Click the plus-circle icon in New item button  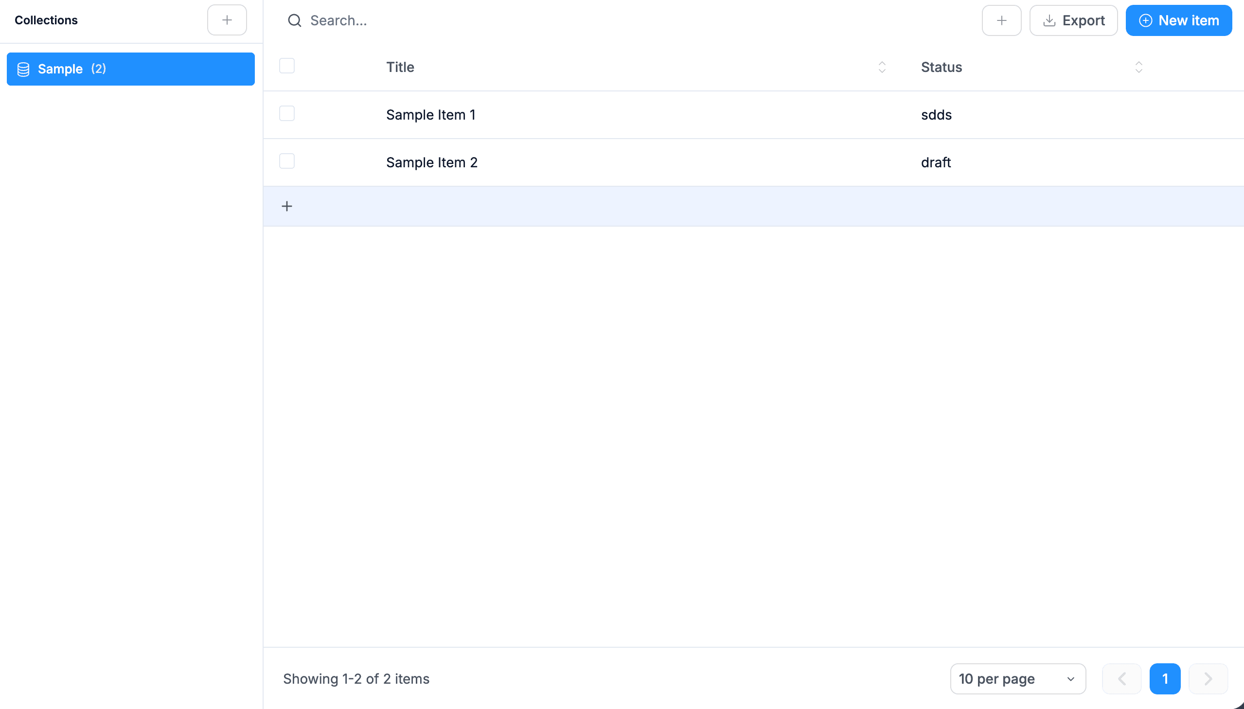[1145, 20]
